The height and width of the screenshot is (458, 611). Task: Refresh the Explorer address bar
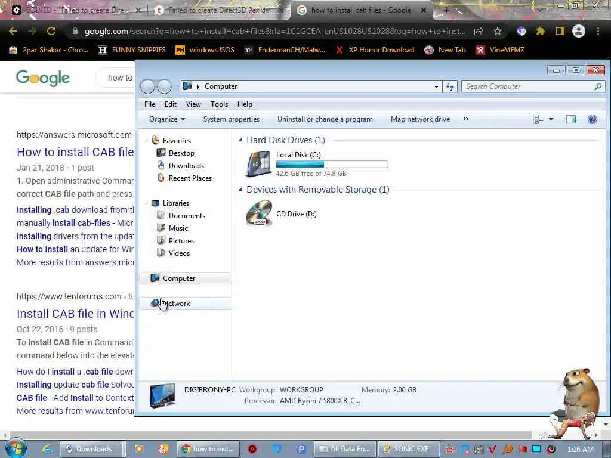point(450,86)
